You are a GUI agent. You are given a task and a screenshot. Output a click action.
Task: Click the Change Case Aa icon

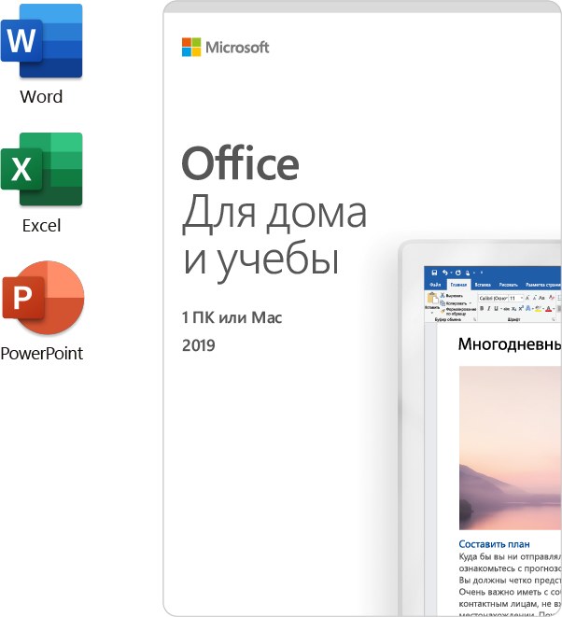pyautogui.click(x=541, y=298)
